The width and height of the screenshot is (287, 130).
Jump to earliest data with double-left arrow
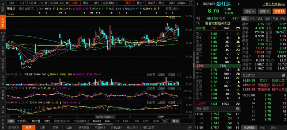pos(8,116)
